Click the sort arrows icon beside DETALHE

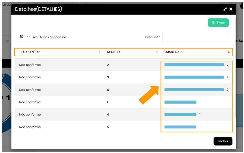157,52
